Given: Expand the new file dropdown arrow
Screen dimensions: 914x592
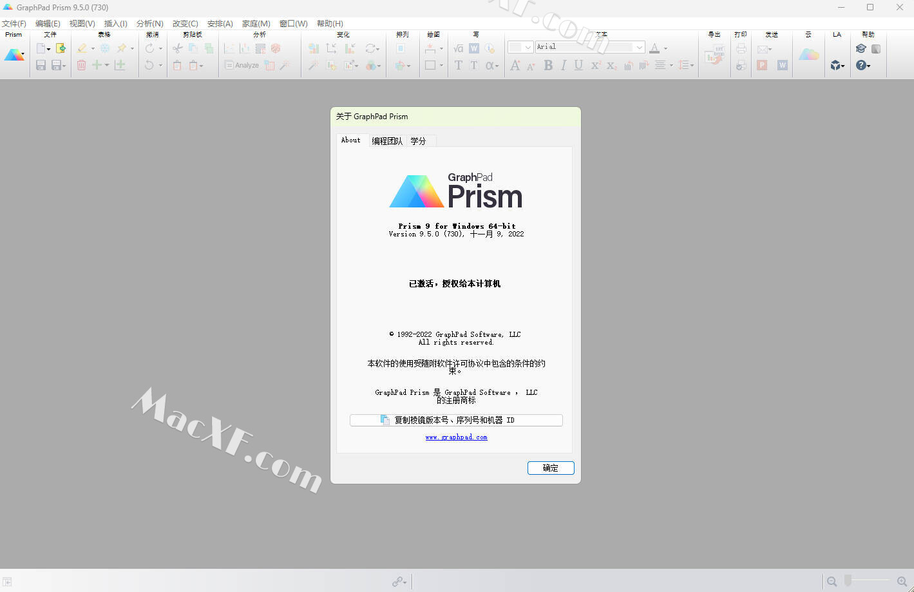Looking at the screenshot, I should [x=48, y=49].
